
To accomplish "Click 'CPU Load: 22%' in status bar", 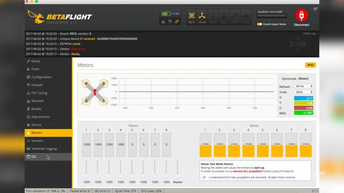I will click(x=151, y=191).
